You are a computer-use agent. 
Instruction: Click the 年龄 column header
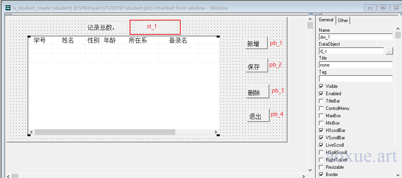(110, 40)
